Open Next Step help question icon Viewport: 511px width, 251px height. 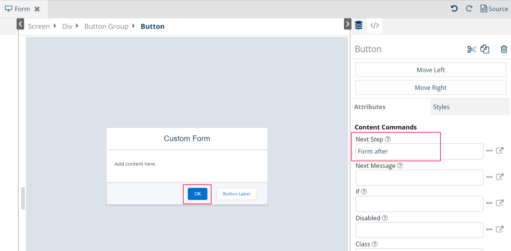click(x=388, y=139)
